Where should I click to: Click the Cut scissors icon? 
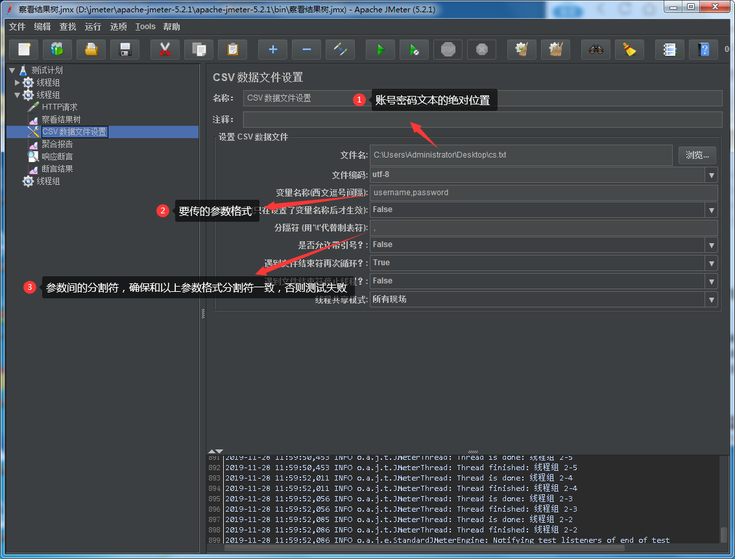[x=165, y=49]
